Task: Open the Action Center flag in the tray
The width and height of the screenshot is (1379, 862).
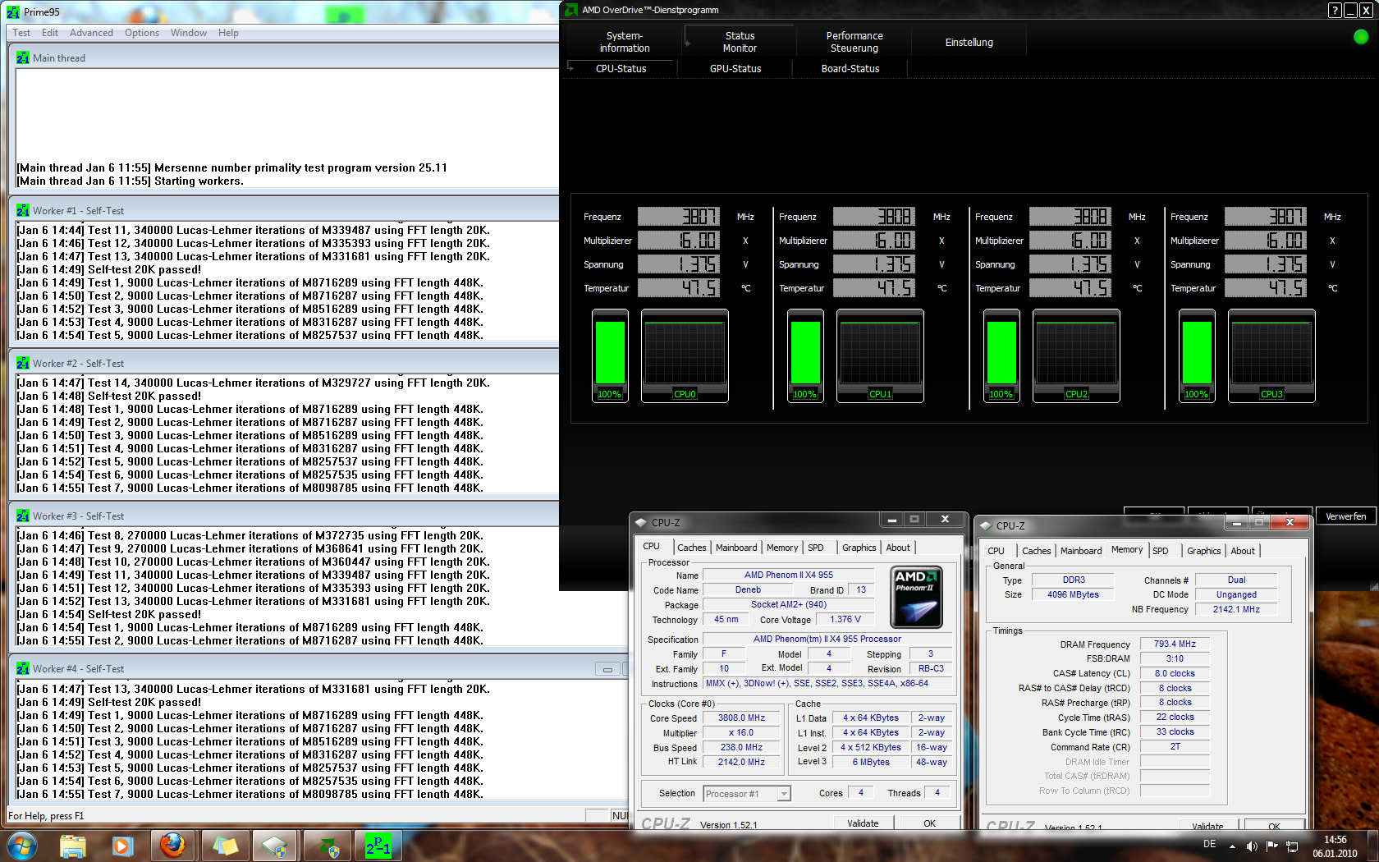Action: click(1271, 846)
